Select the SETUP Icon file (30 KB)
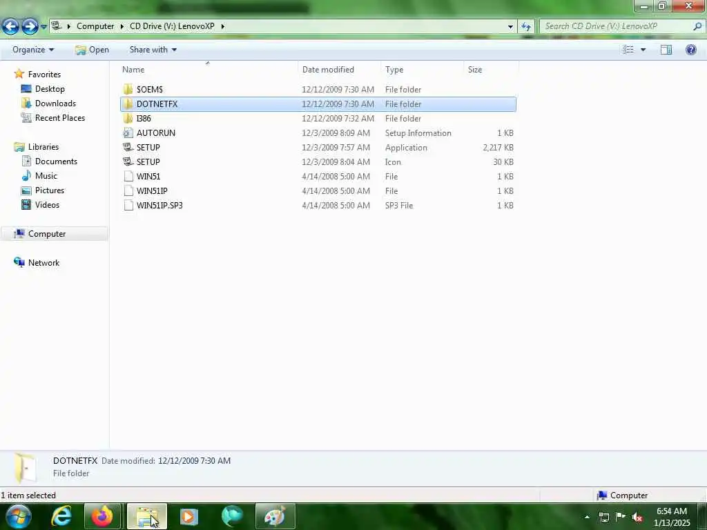The width and height of the screenshot is (707, 530). (128, 161)
